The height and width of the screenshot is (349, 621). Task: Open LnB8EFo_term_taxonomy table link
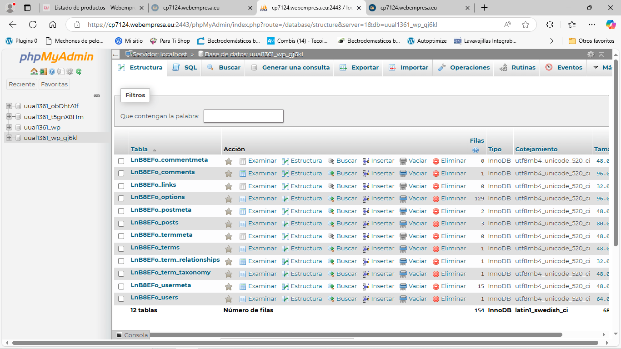click(170, 272)
